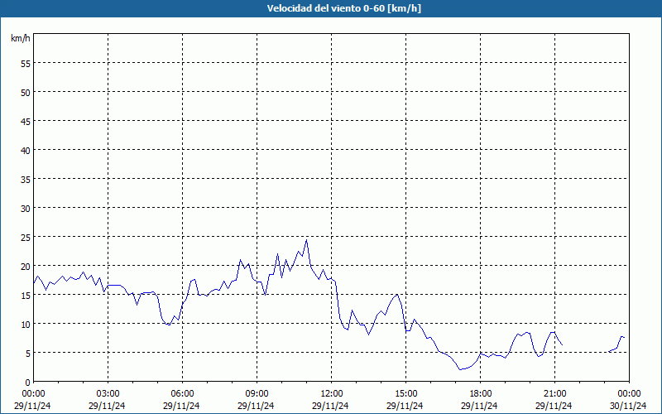The image size is (662, 414).
Task: Click the "09:00" time label
Action: [257, 394]
